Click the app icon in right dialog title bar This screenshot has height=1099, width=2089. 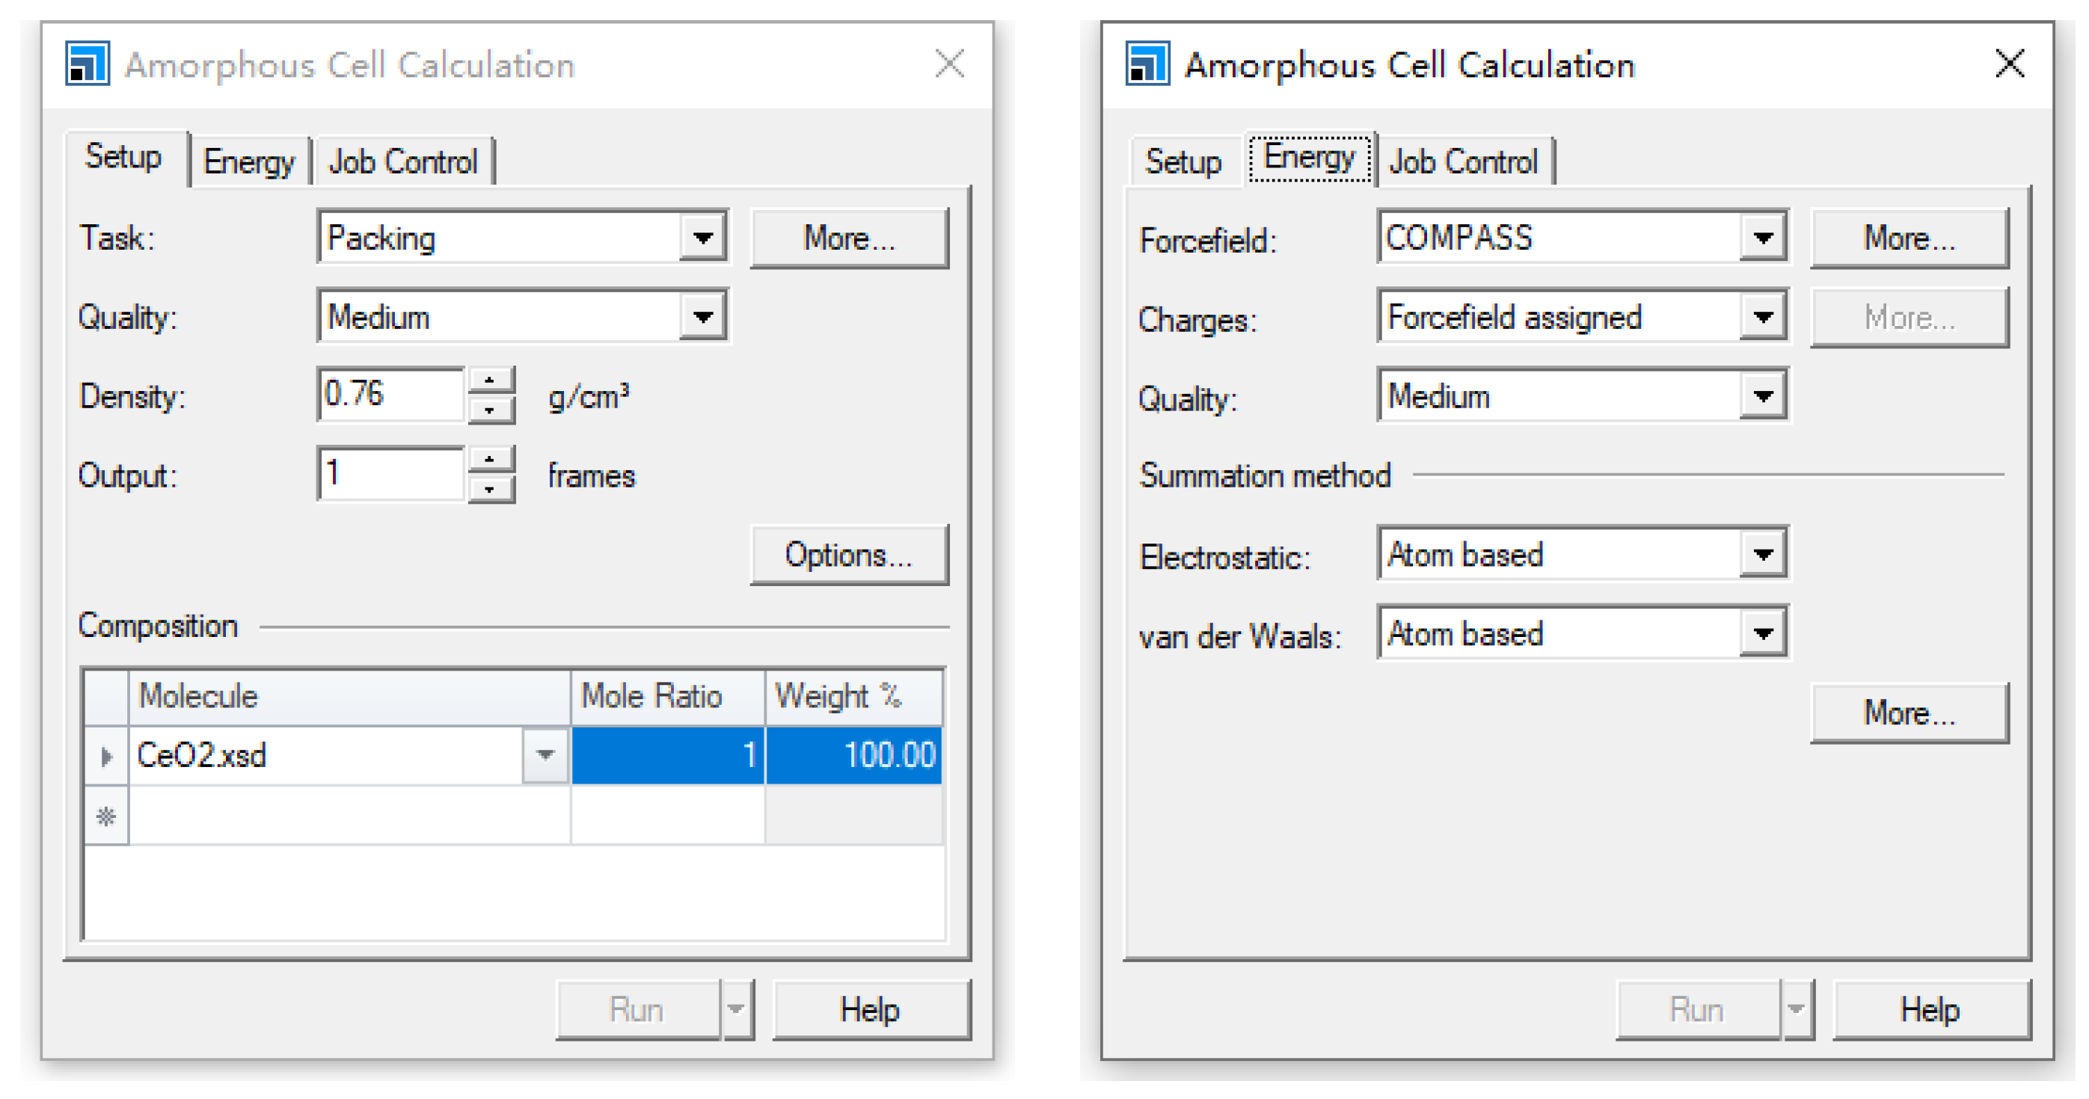tap(1147, 64)
